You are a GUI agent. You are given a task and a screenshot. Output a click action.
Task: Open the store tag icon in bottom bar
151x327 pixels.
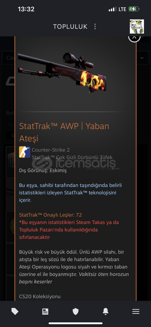15,312
